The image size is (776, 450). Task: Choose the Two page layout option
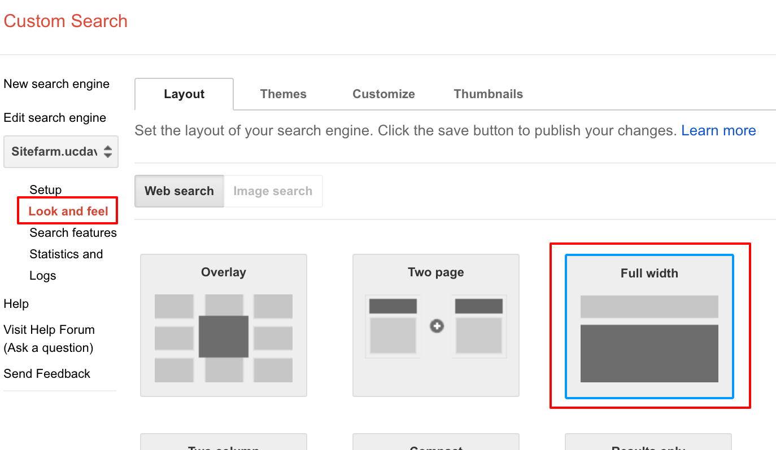pos(435,325)
